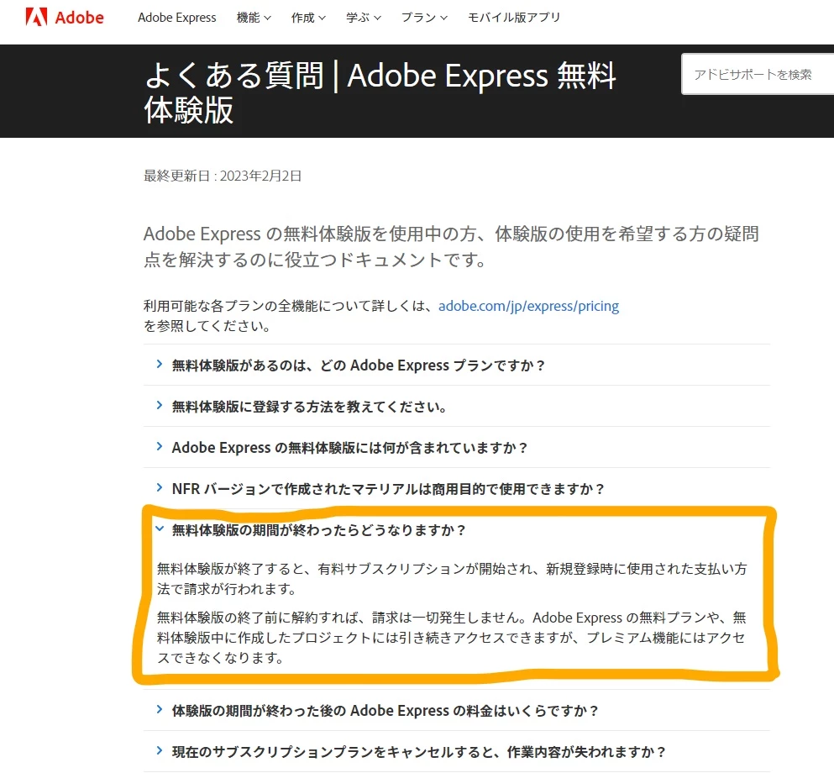Expand 体験版の期間が終わった後の料金 question

pos(456,710)
